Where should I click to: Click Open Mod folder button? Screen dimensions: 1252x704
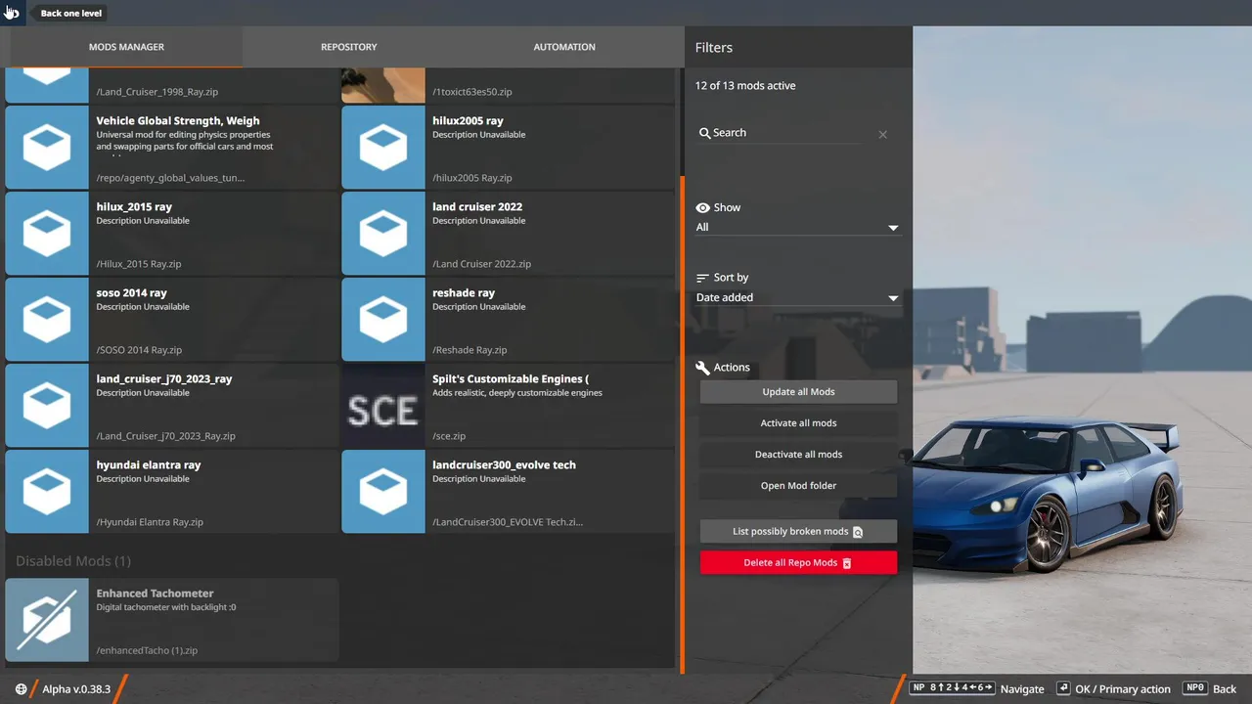(798, 486)
